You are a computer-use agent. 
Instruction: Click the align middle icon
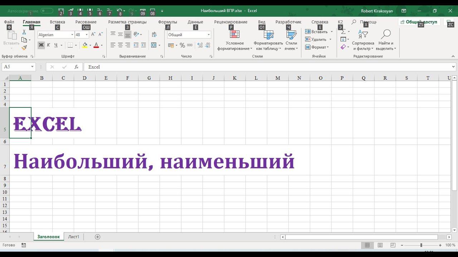[120, 35]
